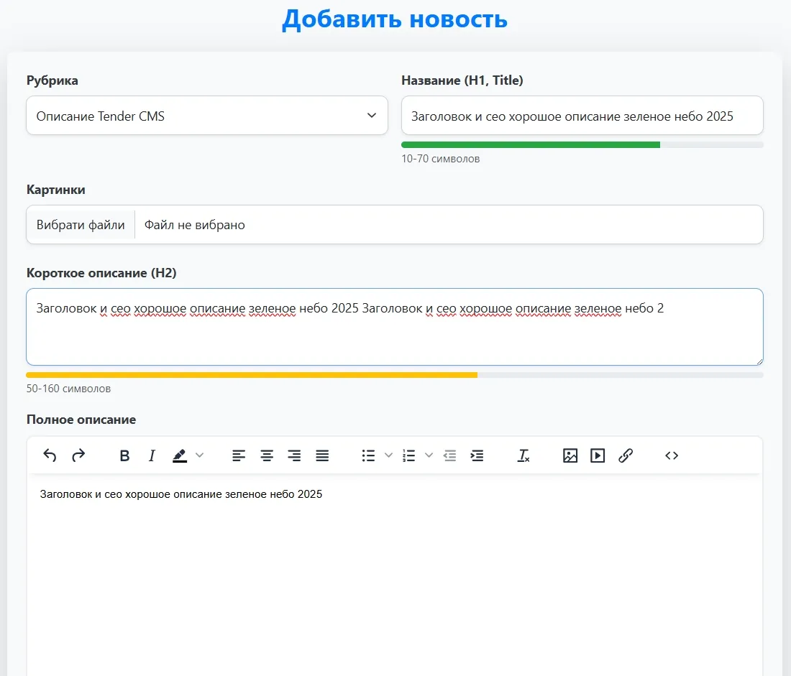
Task: Align text to the center
Action: click(x=266, y=455)
